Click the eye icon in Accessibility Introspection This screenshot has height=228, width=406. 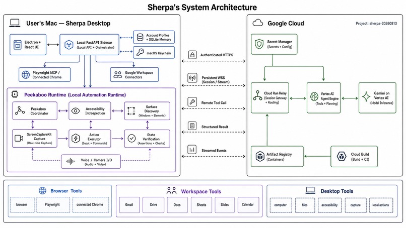click(x=76, y=111)
